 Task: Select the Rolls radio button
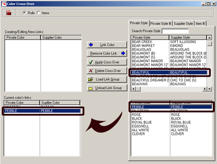point(24,13)
